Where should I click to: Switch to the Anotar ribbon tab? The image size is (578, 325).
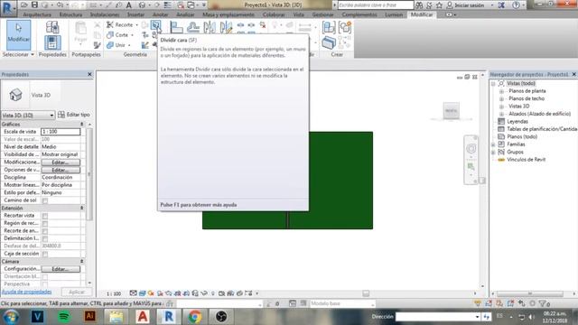[161, 14]
